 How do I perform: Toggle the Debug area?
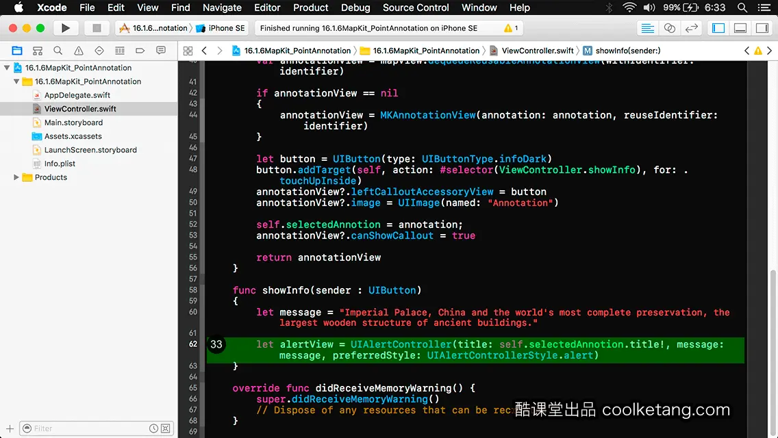[x=740, y=28]
